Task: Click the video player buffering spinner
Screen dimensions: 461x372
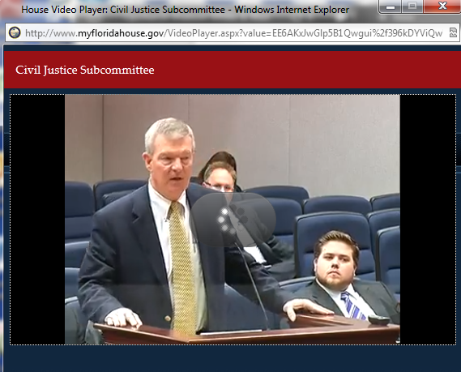Action: coord(233,220)
